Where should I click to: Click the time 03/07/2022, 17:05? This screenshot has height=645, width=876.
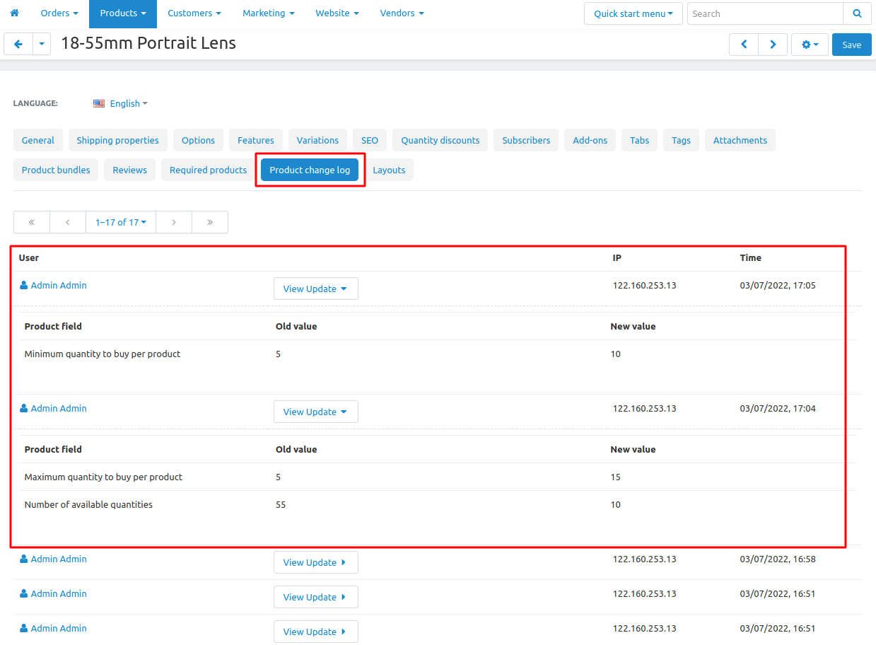(x=778, y=285)
